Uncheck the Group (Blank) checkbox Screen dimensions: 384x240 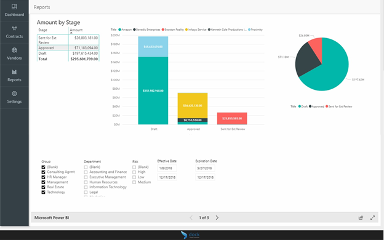(43, 167)
